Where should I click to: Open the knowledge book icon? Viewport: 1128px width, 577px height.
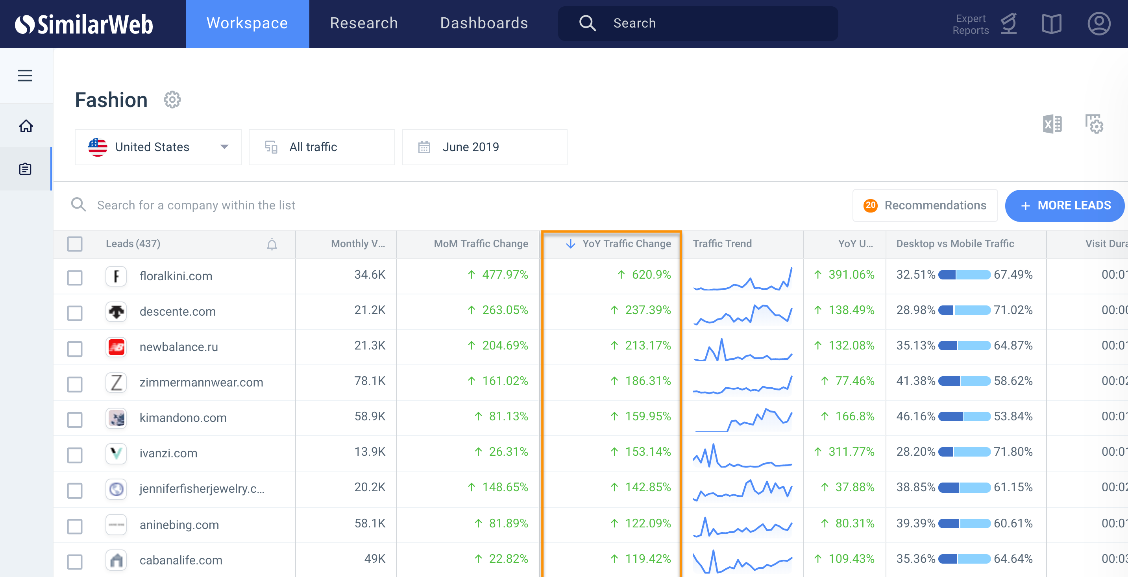[1051, 24]
